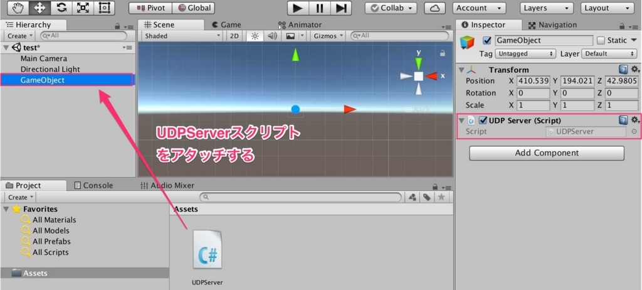Select the Hand tool
The width and height of the screenshot is (642, 290).
coord(18,8)
